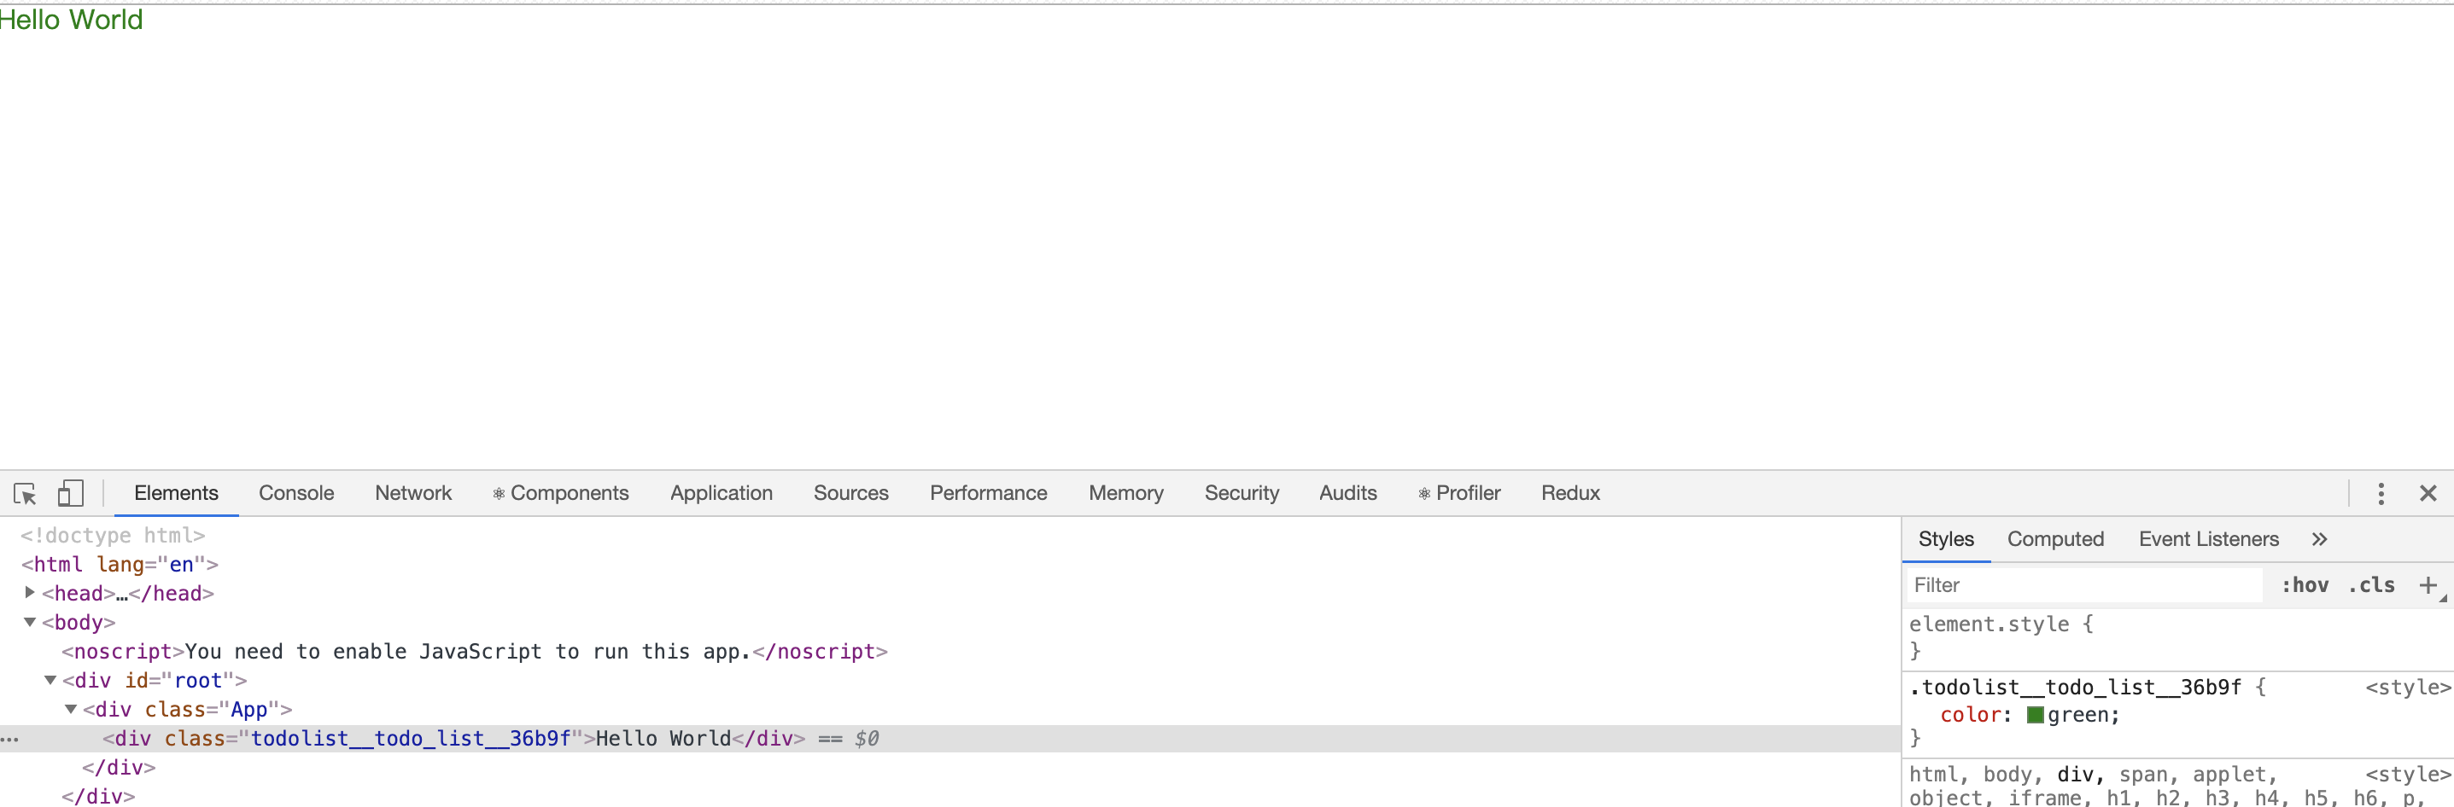
Task: Open the Computed styles tab
Action: [2056, 538]
